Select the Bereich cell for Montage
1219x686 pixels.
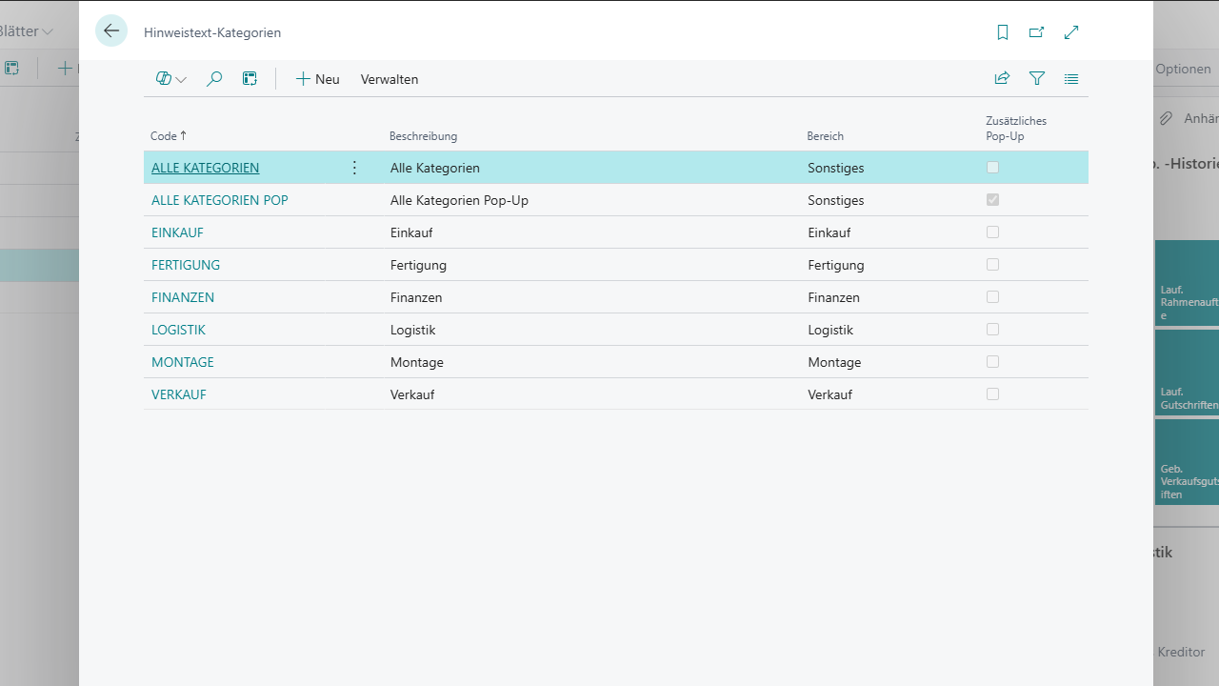tap(834, 362)
